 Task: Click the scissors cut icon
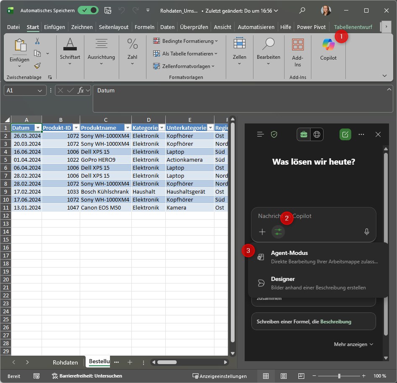[37, 41]
